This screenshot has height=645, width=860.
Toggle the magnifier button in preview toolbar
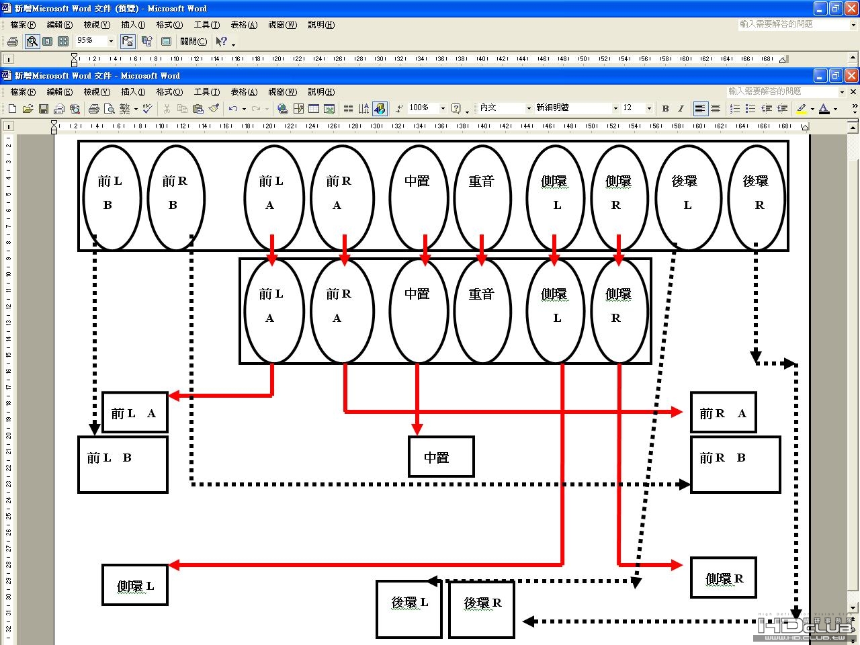32,41
